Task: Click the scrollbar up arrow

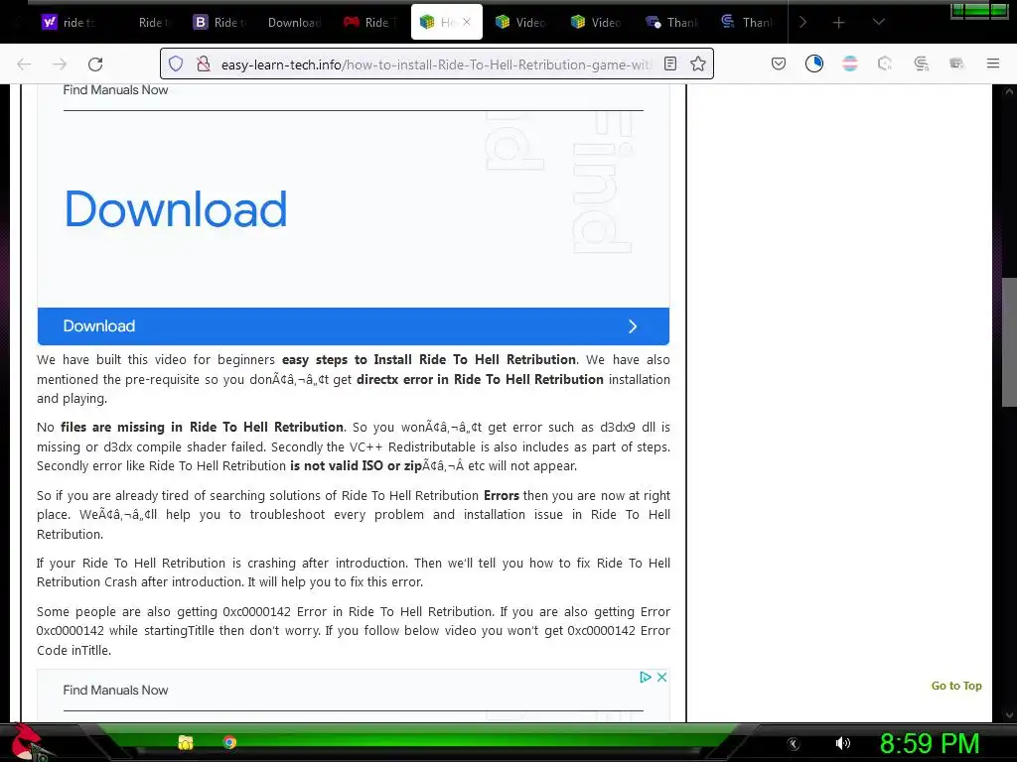Action: point(1009,92)
